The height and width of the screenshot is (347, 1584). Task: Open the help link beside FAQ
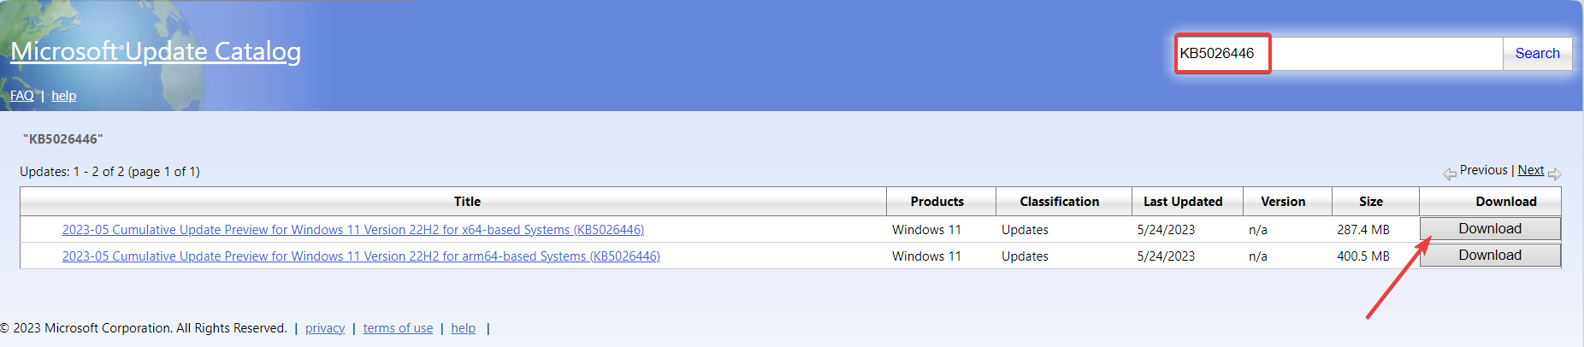(63, 96)
